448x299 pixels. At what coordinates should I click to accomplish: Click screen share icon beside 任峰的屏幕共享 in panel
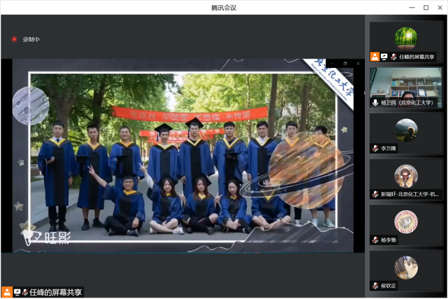tap(384, 57)
